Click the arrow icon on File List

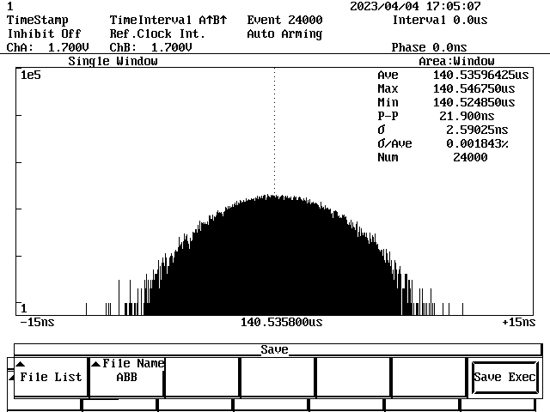20,364
